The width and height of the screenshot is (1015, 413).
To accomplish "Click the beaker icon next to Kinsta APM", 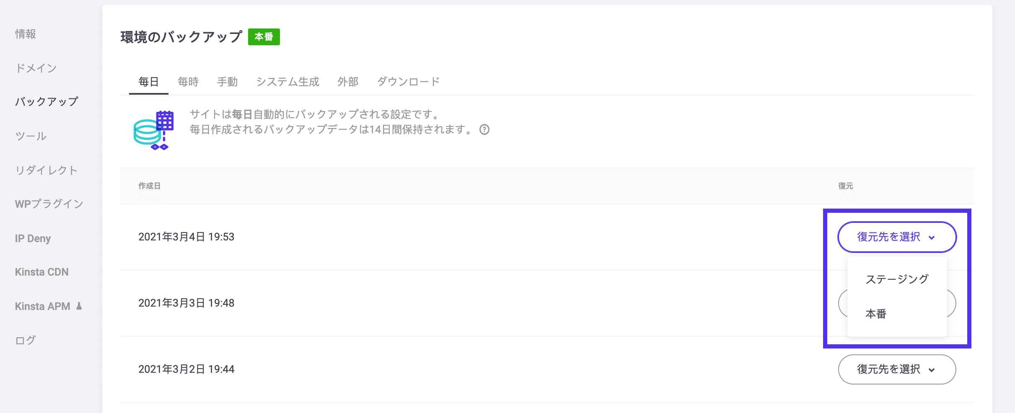I will pos(80,306).
